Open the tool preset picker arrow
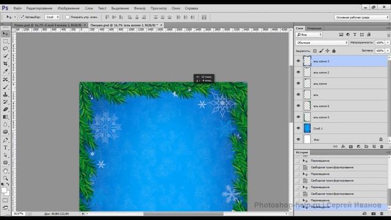The height and width of the screenshot is (220, 391). [15, 17]
